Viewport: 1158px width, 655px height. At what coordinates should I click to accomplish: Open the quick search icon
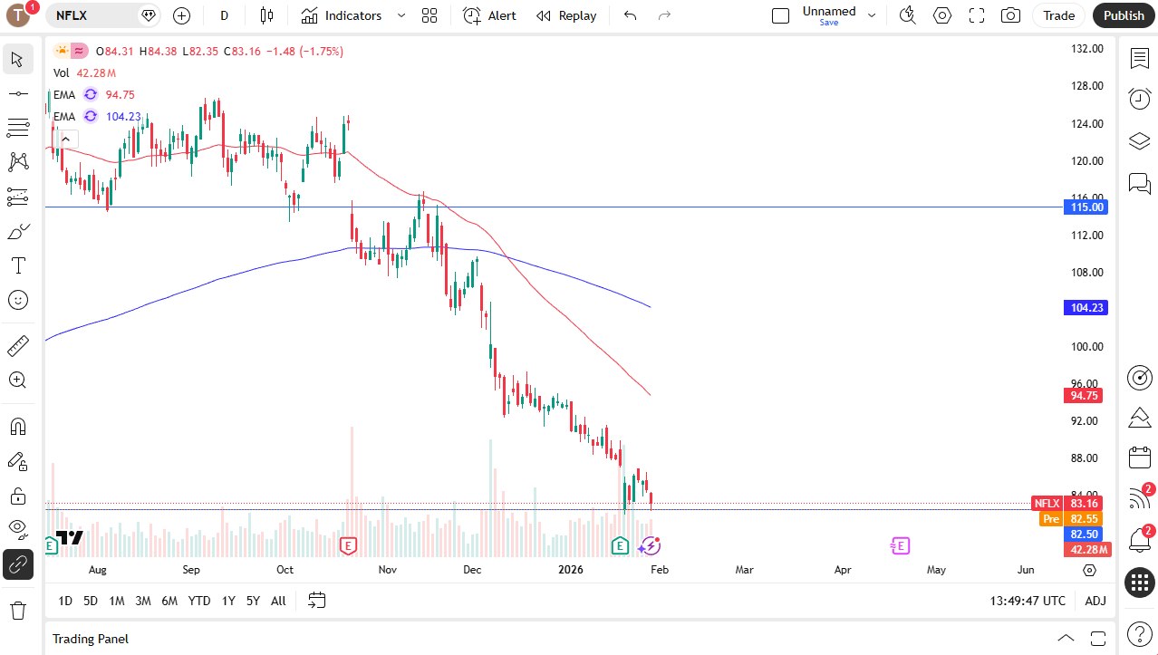click(907, 15)
